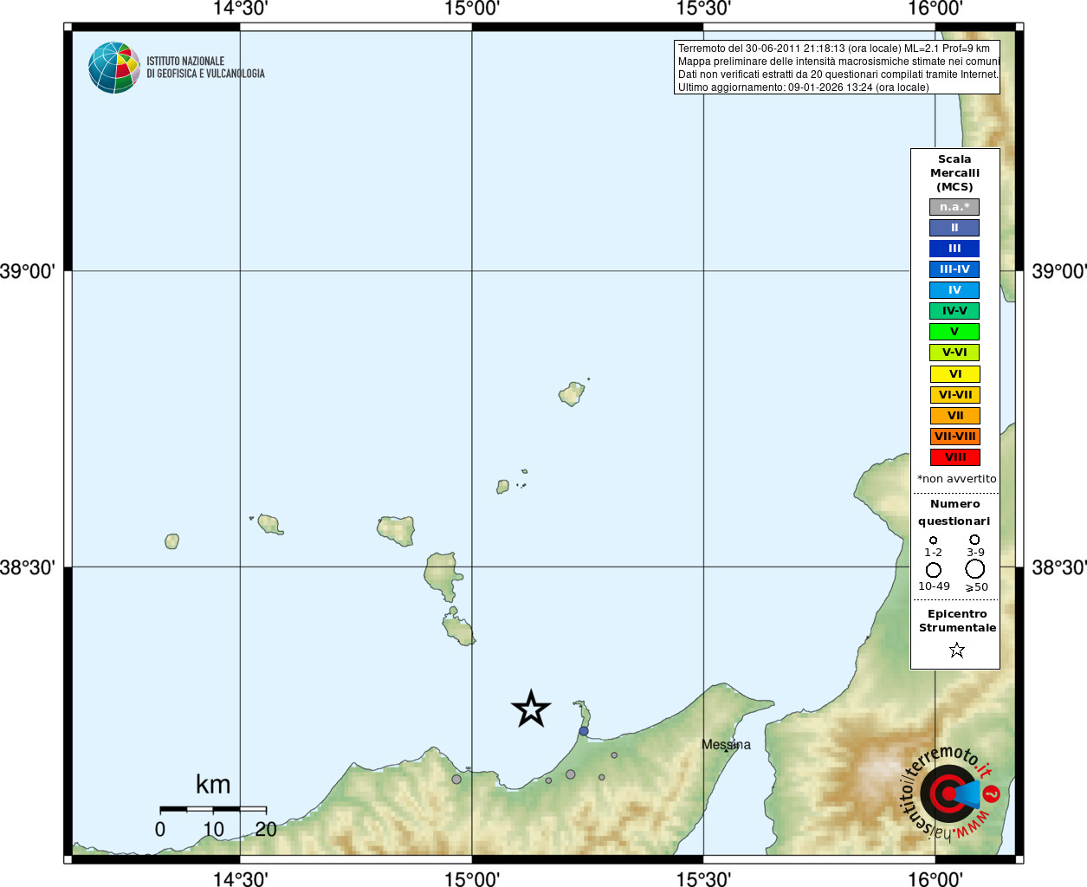Click the III-IV intensity legend swatch

click(x=954, y=269)
